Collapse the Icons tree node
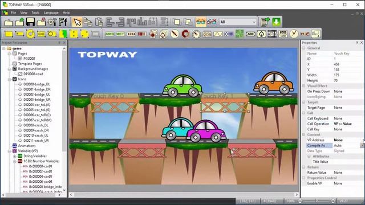 click(9, 79)
